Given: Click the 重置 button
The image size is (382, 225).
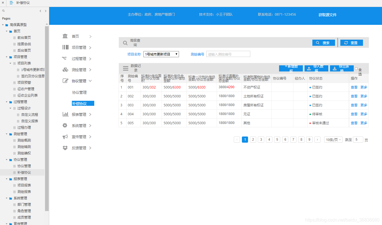Looking at the screenshot, I should tap(352, 43).
